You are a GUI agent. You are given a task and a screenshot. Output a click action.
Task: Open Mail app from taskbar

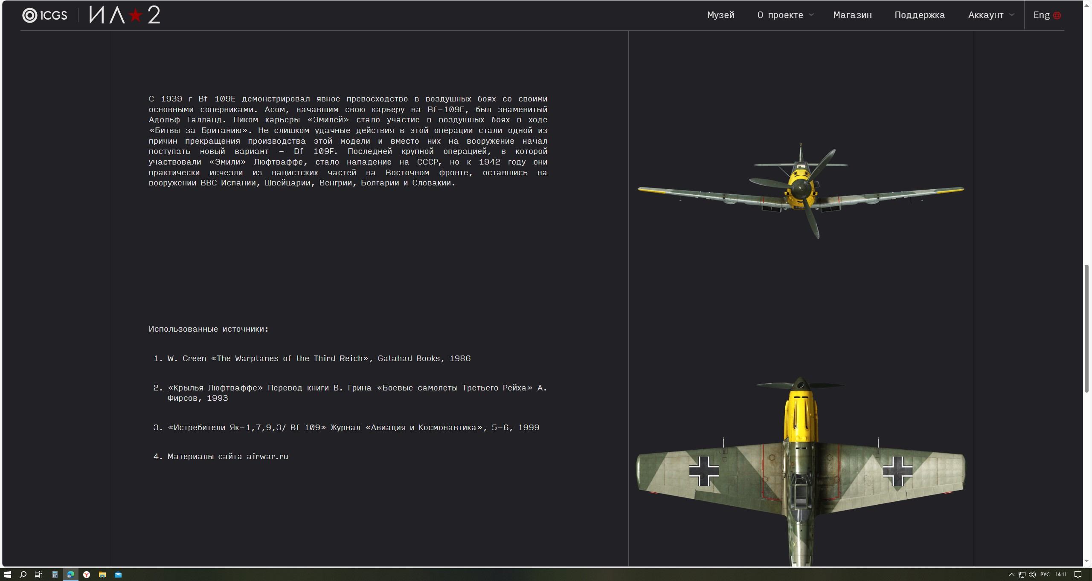tap(118, 575)
